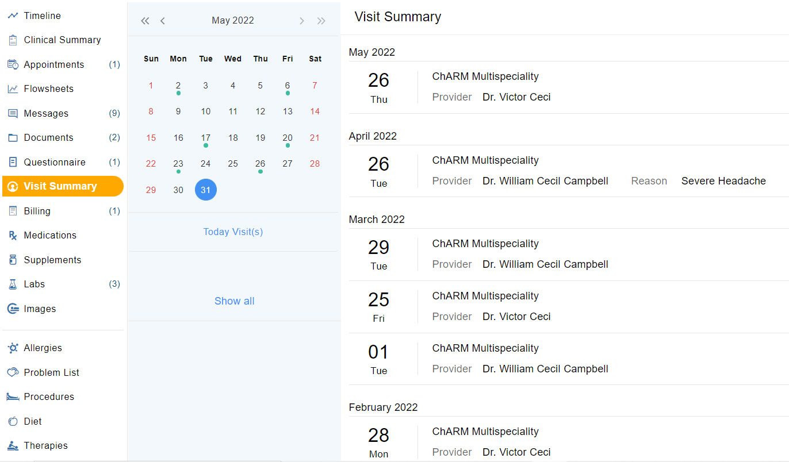The height and width of the screenshot is (462, 789).
Task: Open Today Visit(s)
Action: 233,232
